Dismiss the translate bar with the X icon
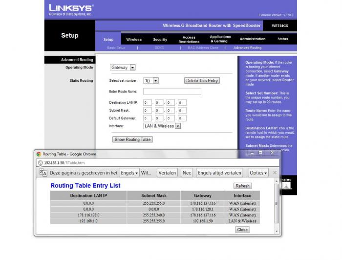Image resolution: width=342 pixels, height=260 pixels. (275, 173)
